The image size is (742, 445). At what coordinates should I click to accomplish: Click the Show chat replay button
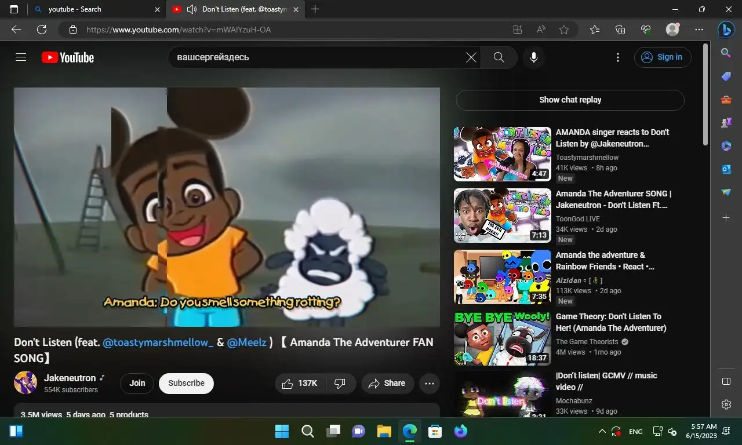click(570, 100)
